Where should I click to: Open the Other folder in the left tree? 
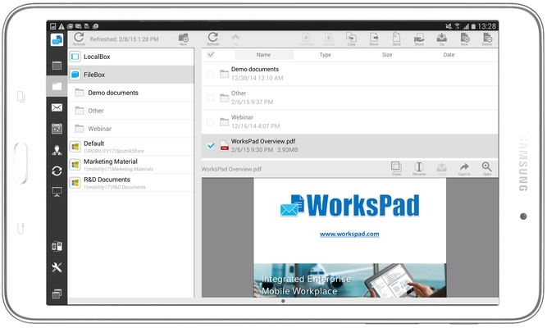(x=131, y=111)
